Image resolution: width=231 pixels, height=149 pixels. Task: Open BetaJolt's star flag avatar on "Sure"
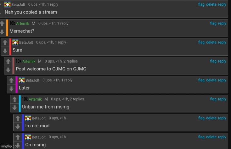click(x=15, y=42)
